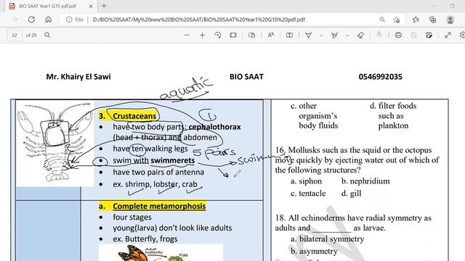Switch to BIO SAAT Year1 G10 tab
This screenshot has height=261, width=465.
coord(47,6)
